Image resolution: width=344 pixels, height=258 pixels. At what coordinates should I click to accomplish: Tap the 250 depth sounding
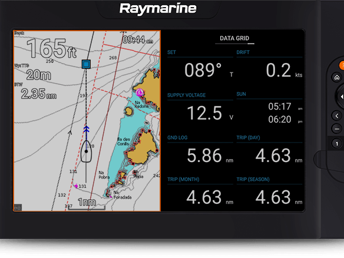[50, 61]
